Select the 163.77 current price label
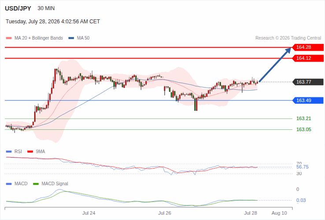The image size is (325, 220). coord(308,82)
